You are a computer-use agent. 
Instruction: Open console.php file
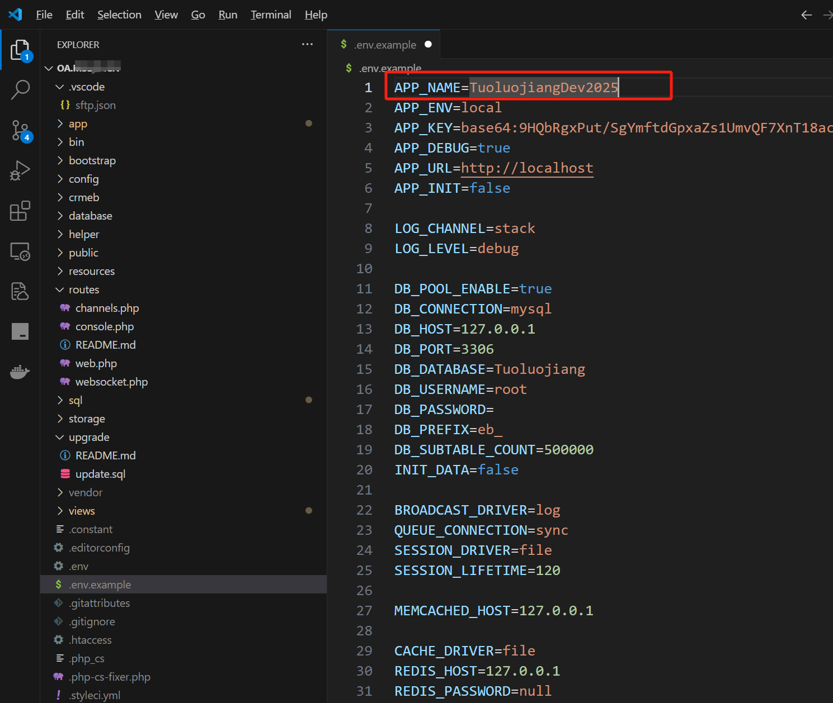pyautogui.click(x=183, y=326)
